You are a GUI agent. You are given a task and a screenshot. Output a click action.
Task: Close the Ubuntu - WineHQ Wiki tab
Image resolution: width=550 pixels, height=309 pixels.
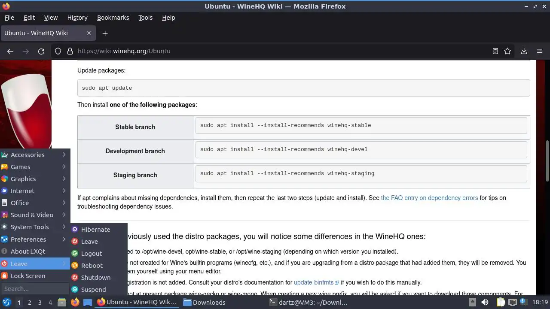click(x=89, y=33)
